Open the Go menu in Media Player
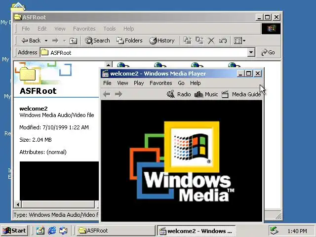Image resolution: width=316 pixels, height=237 pixels. click(x=181, y=83)
